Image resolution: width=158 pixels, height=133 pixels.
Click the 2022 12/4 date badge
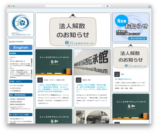pos(40,80)
